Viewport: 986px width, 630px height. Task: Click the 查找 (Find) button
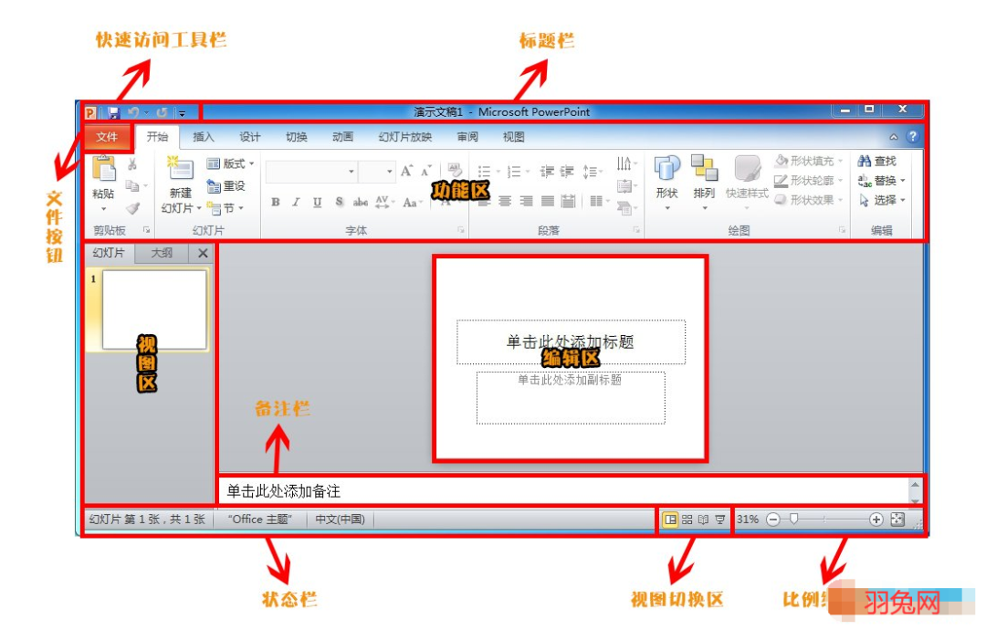tap(877, 162)
